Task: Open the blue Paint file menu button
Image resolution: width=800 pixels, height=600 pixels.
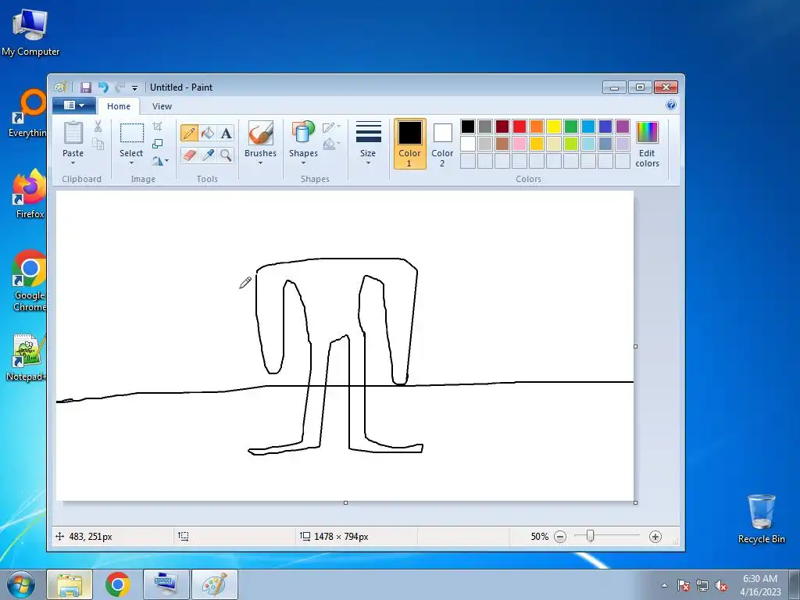Action: pos(74,105)
